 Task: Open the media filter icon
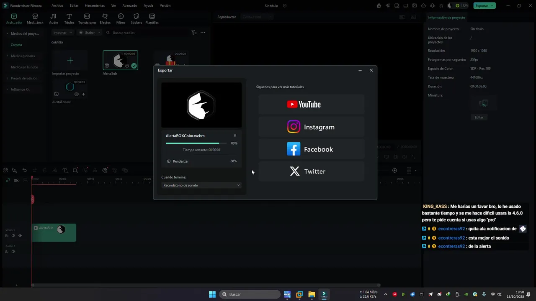point(193,33)
